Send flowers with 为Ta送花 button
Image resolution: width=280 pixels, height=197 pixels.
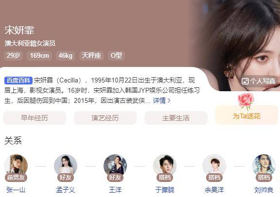246,115
